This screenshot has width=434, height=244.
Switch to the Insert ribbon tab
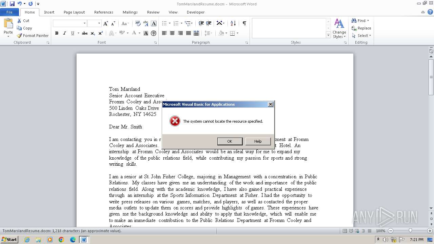click(49, 12)
